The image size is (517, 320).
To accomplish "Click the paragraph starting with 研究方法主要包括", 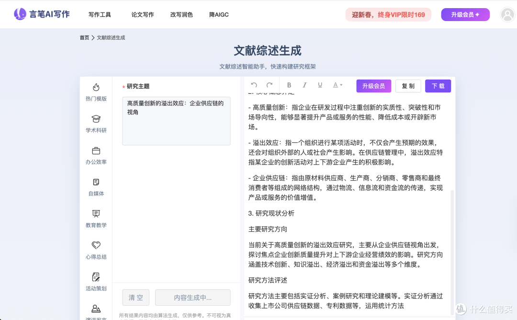I will tap(345, 301).
